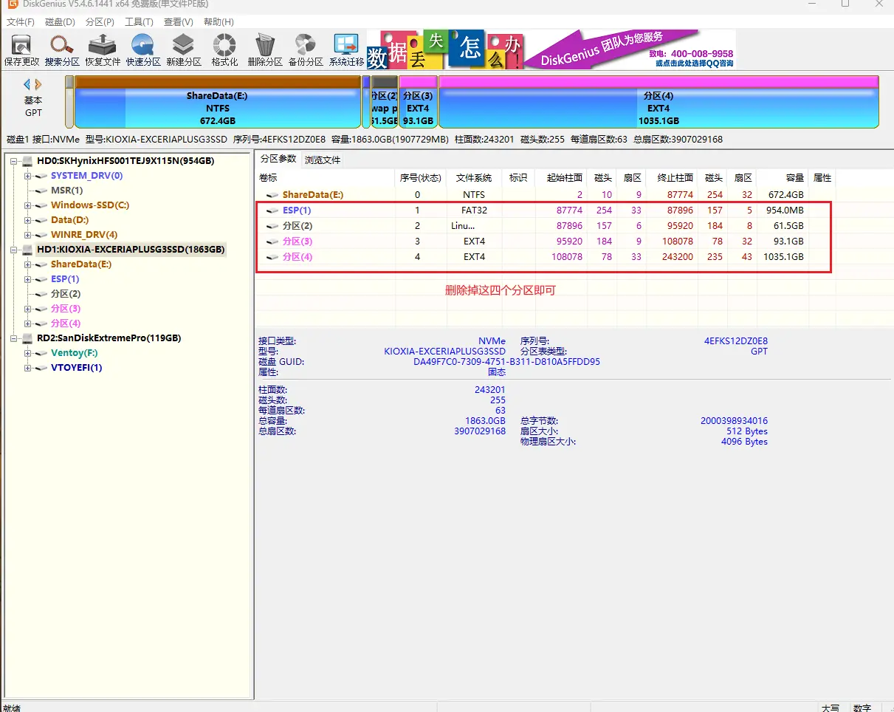The height and width of the screenshot is (712, 894).
Task: Open the File (文件) menu
Action: [21, 22]
